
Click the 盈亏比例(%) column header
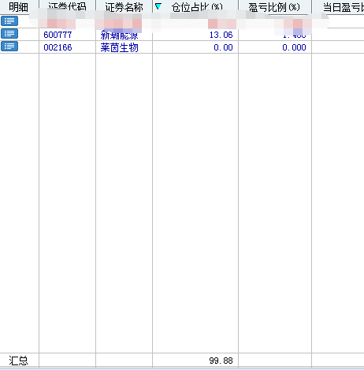(275, 7)
